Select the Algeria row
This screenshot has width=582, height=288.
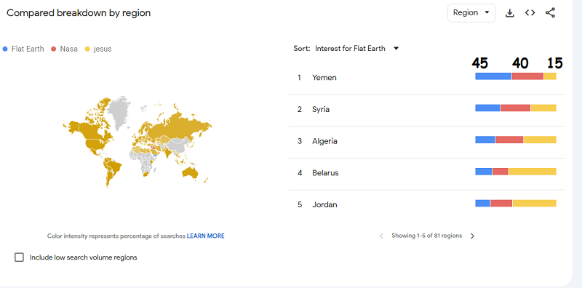pos(427,141)
